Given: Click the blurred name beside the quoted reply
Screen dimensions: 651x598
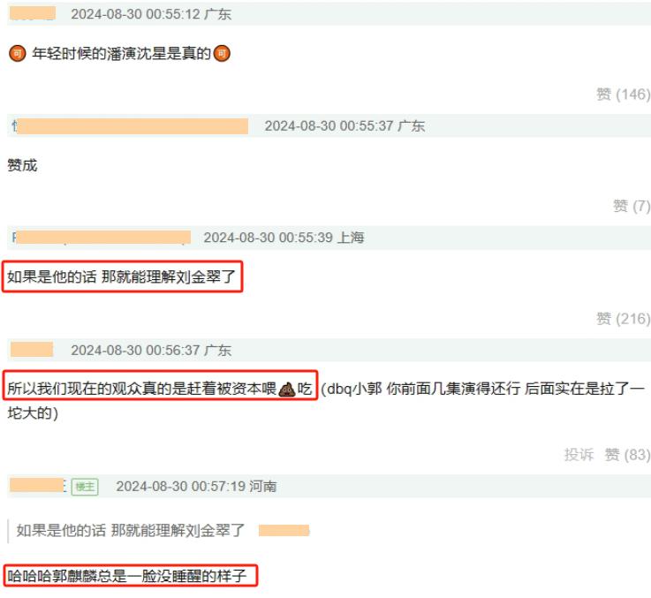Looking at the screenshot, I should (x=284, y=531).
